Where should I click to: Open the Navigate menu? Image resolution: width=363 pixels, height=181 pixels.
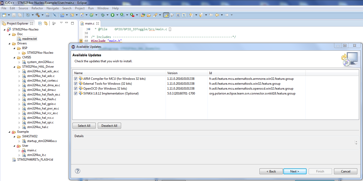tap(53, 8)
